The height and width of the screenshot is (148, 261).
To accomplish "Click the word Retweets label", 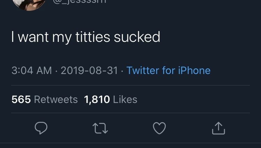I will [56, 99].
